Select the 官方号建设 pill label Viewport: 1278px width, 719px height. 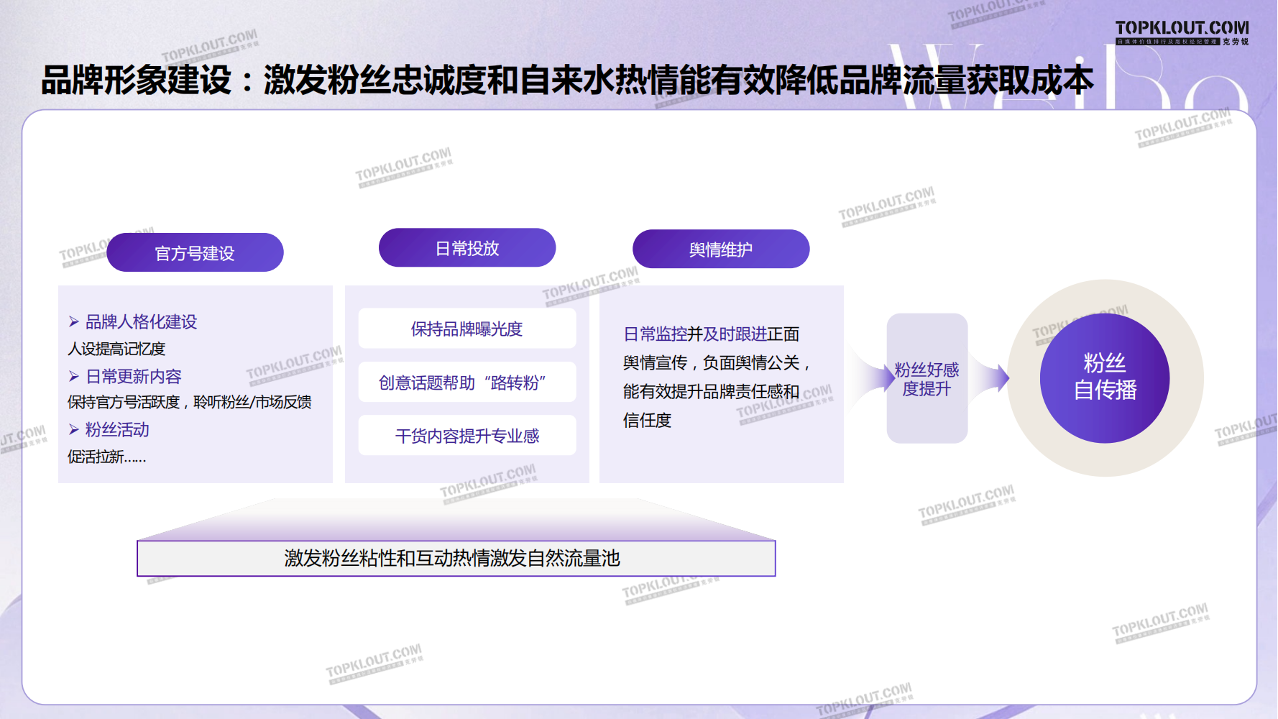pos(195,253)
